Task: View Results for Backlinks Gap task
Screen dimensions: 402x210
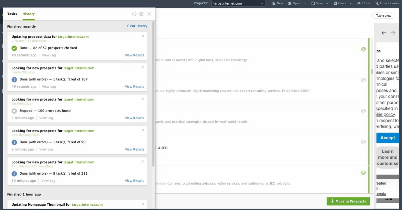Action: 134,118
